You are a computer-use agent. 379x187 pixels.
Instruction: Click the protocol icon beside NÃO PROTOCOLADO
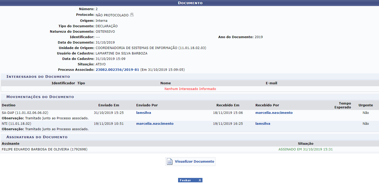[x=132, y=15]
